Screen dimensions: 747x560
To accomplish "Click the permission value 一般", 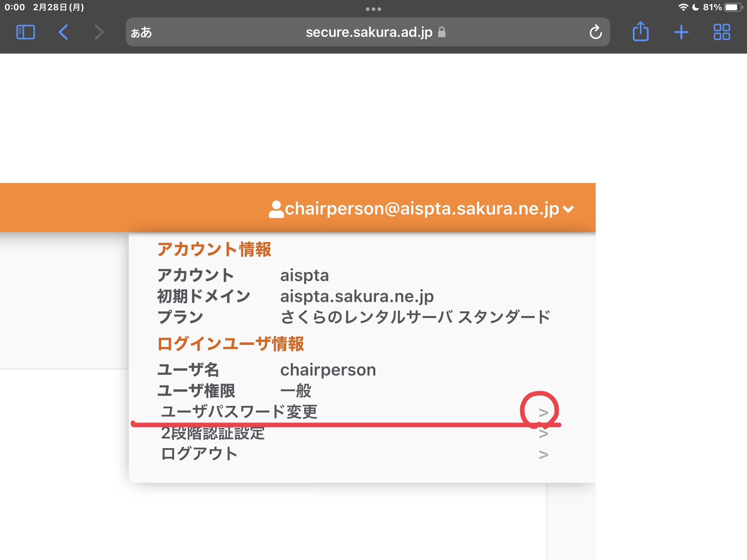I will [x=296, y=391].
